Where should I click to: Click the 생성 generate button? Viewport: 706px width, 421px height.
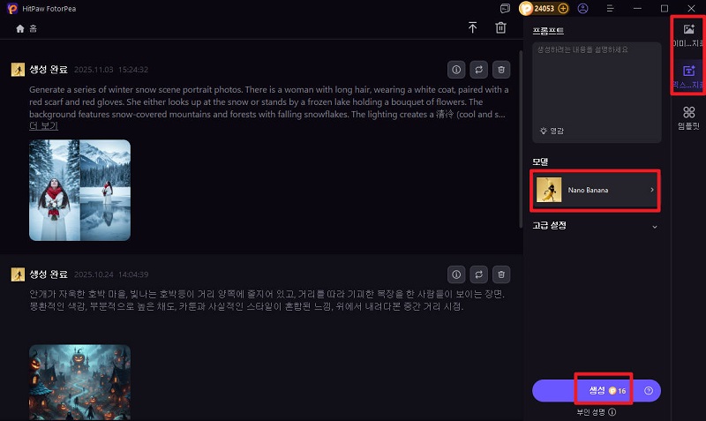(x=597, y=391)
